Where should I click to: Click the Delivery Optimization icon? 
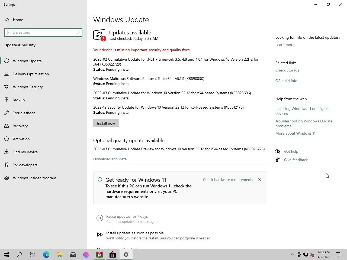[7, 74]
